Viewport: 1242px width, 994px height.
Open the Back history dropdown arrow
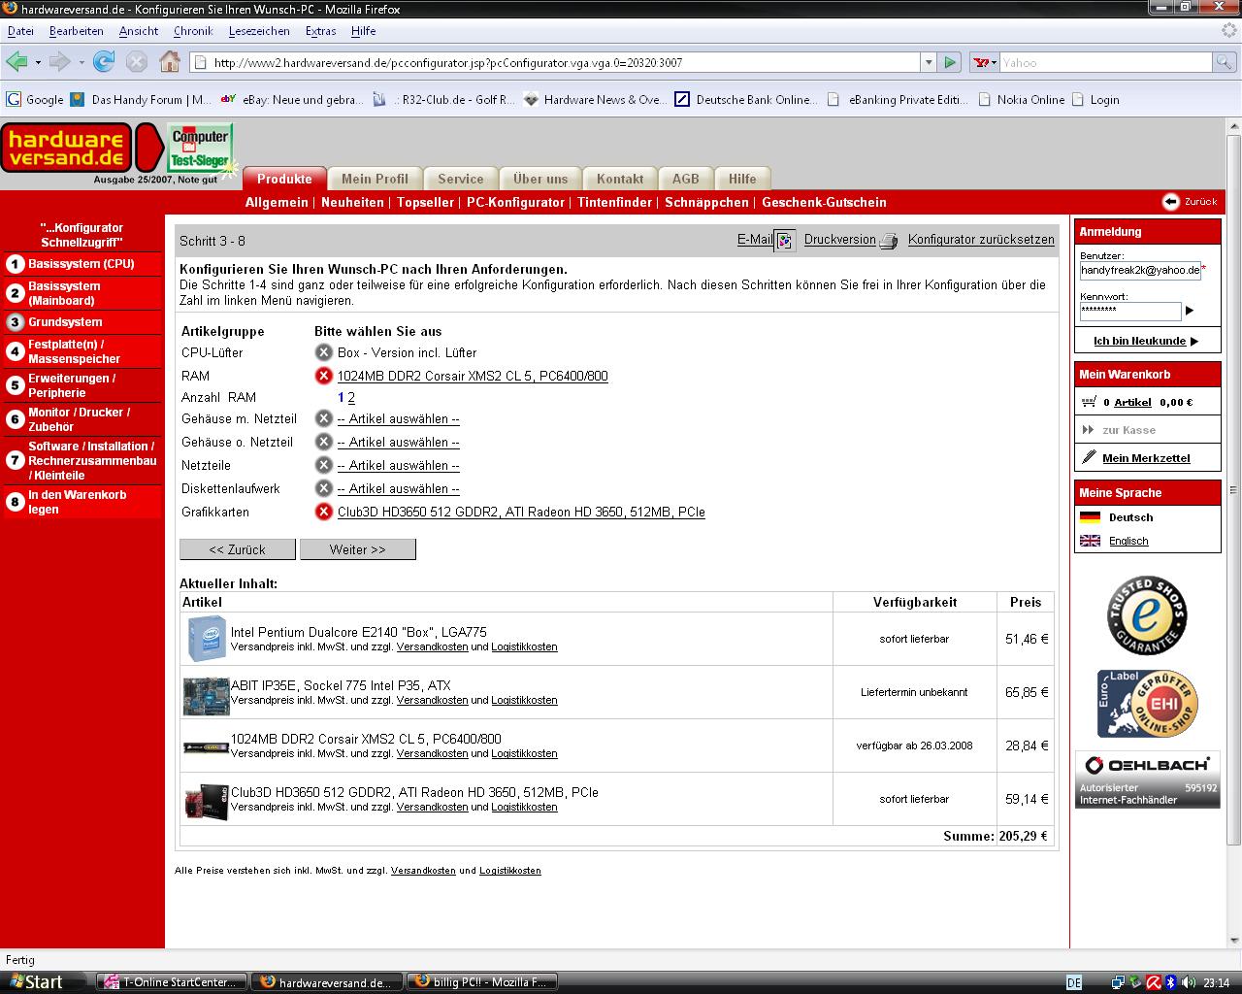point(38,63)
